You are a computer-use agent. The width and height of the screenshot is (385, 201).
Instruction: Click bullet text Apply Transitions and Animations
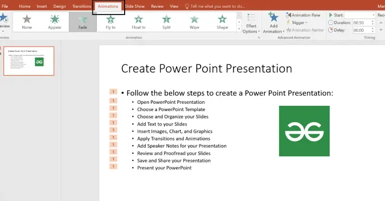(x=174, y=138)
